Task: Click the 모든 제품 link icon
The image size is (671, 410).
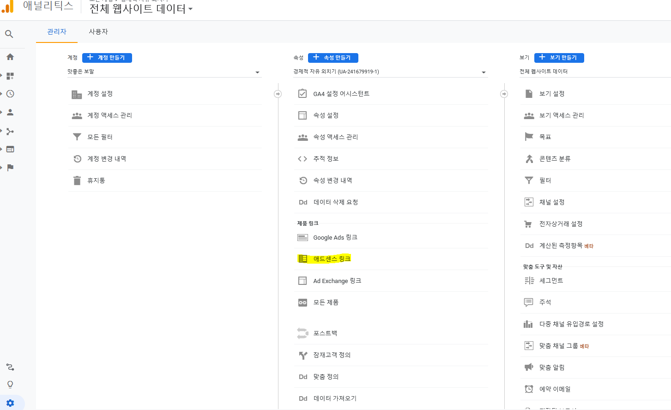Action: [x=302, y=302]
